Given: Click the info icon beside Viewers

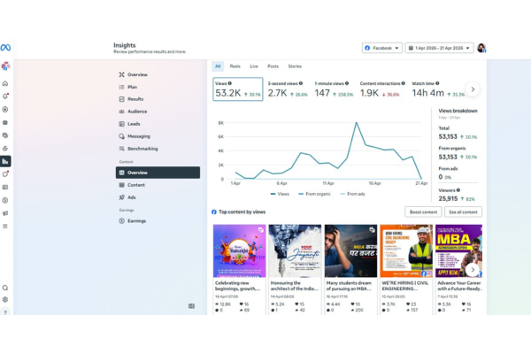Looking at the screenshot, I should tap(458, 190).
